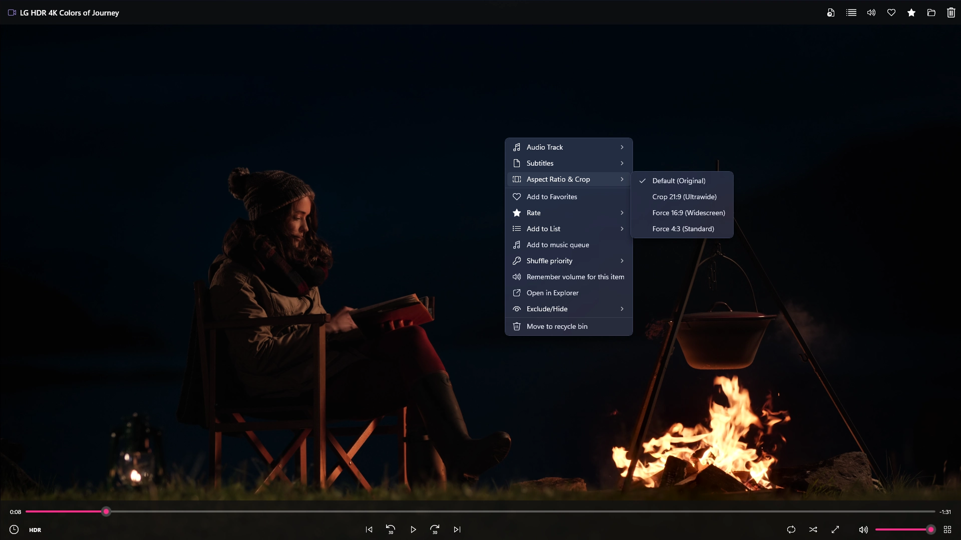Toggle fullscreen expand icon
This screenshot has width=961, height=540.
click(835, 529)
